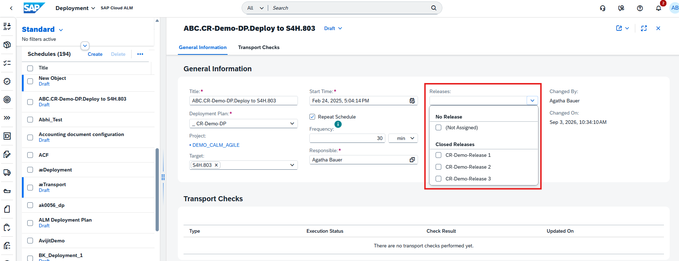Image resolution: width=679 pixels, height=261 pixels.
Task: Open ALM Deployment Plan schedule
Action: [65, 220]
